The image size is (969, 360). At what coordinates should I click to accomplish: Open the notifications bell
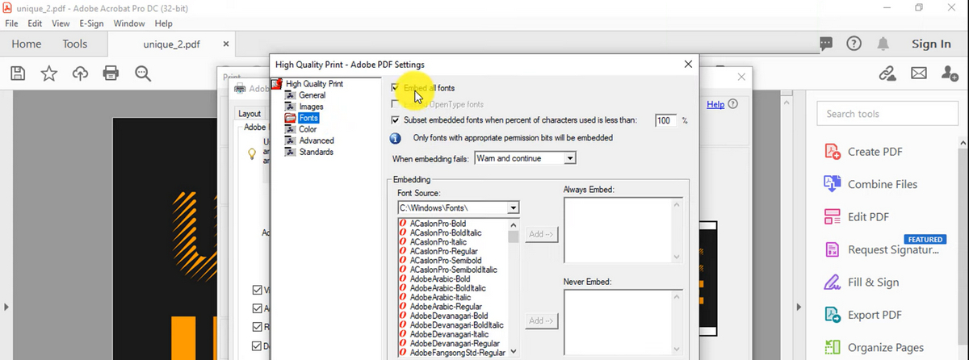tap(884, 44)
